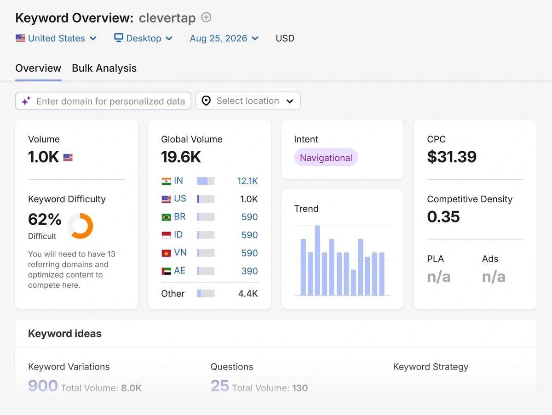Screen dimensions: 552x415
Task: Click the 590 volume value for BR
Action: [250, 217]
